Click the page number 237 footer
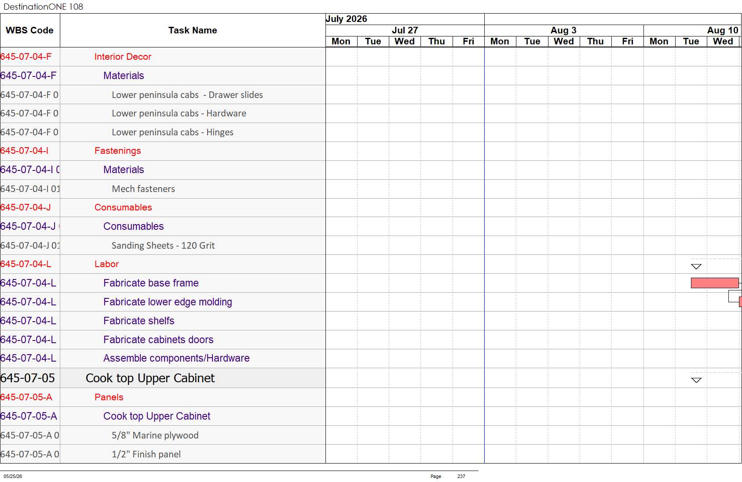Screen dimensions: 742x482 461,476
